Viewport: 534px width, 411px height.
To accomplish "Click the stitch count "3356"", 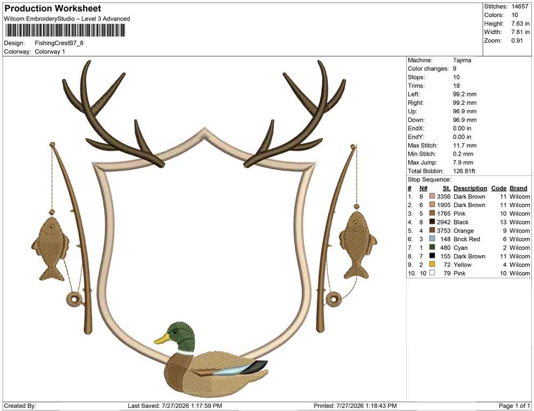I will pos(444,196).
